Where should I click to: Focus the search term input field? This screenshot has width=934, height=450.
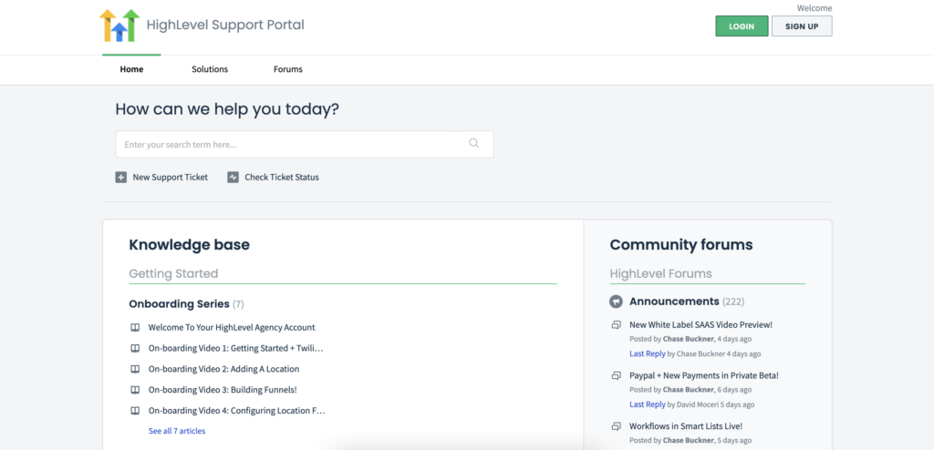tap(292, 144)
